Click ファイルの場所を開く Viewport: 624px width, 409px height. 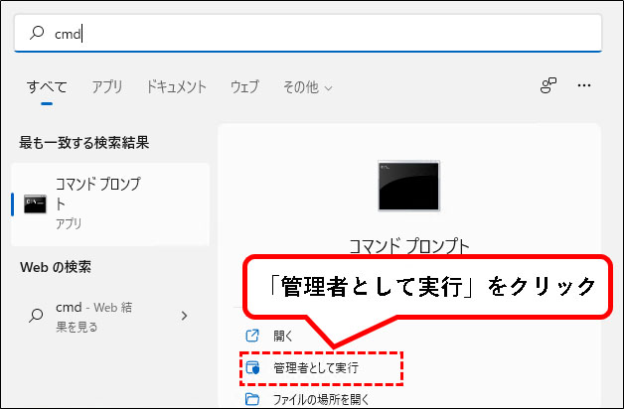coord(321,399)
